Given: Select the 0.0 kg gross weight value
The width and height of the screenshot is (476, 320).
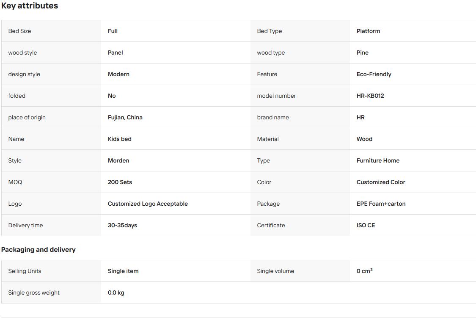Looking at the screenshot, I should click(x=116, y=292).
